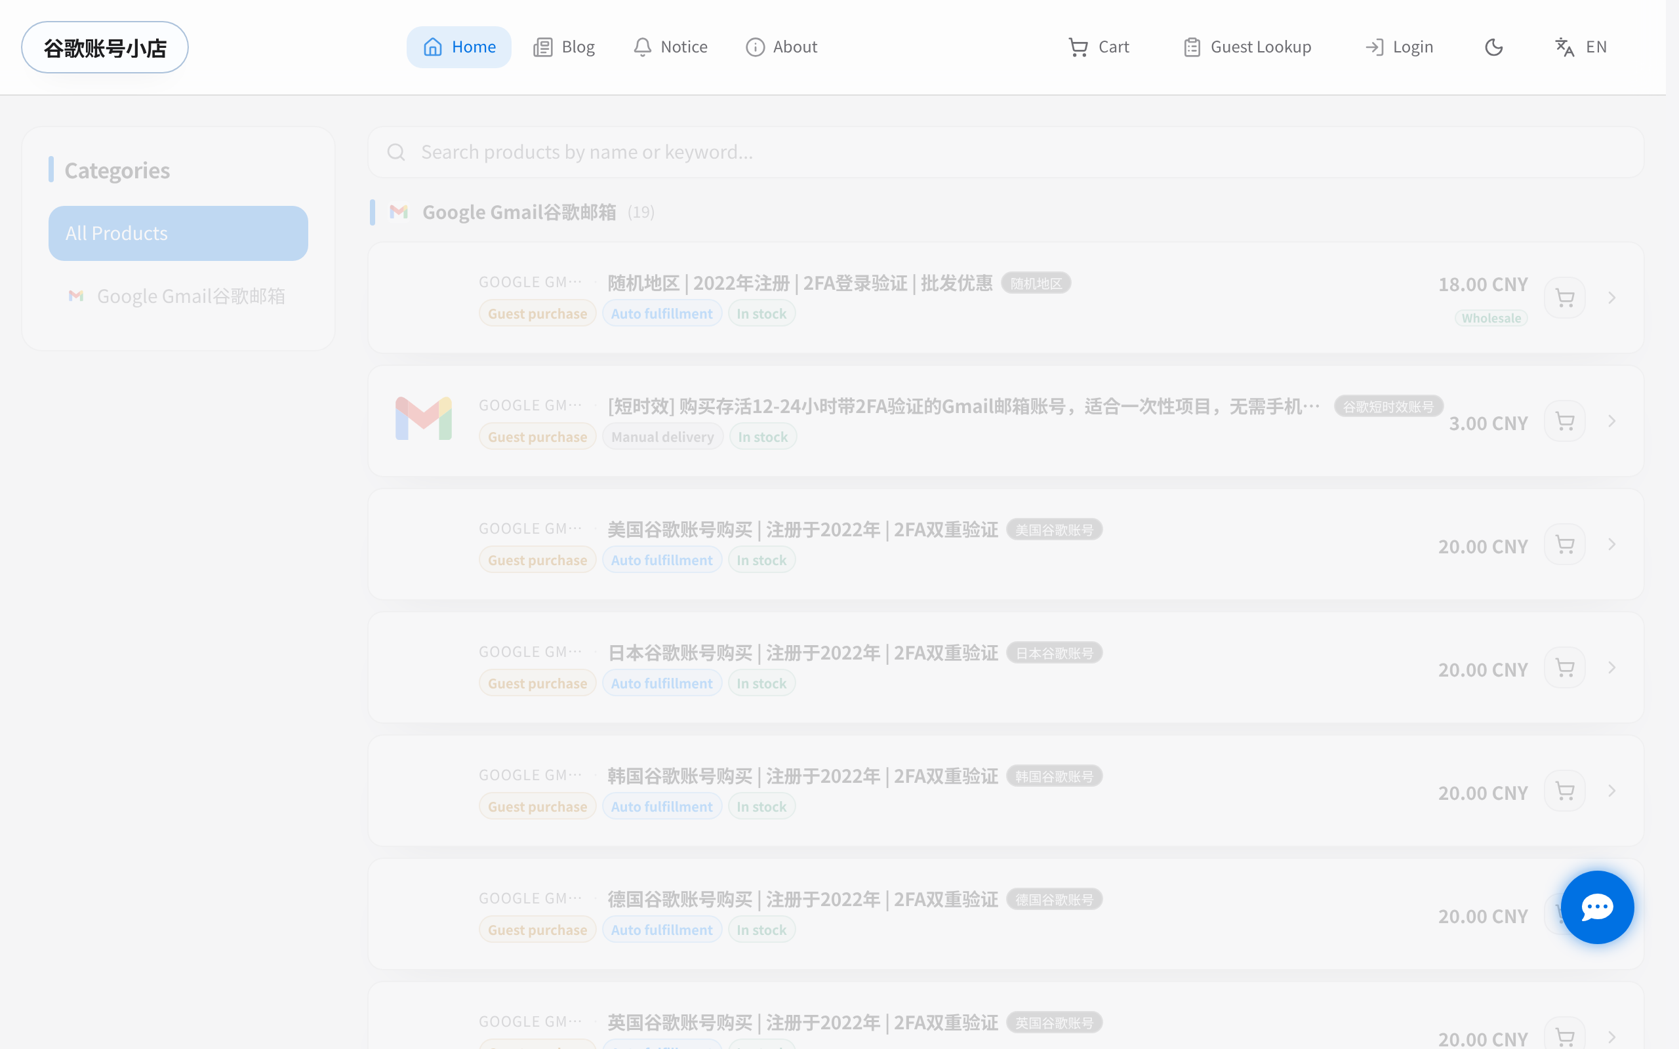The height and width of the screenshot is (1049, 1679).
Task: Open the [短时效] Gmail邮箱账号 product title
Action: click(x=963, y=406)
